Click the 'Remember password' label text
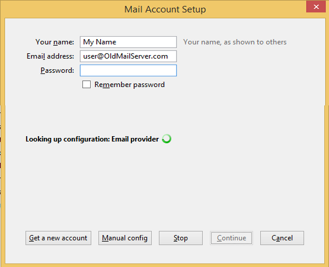Viewport: 329px width, 267px height. (x=129, y=85)
